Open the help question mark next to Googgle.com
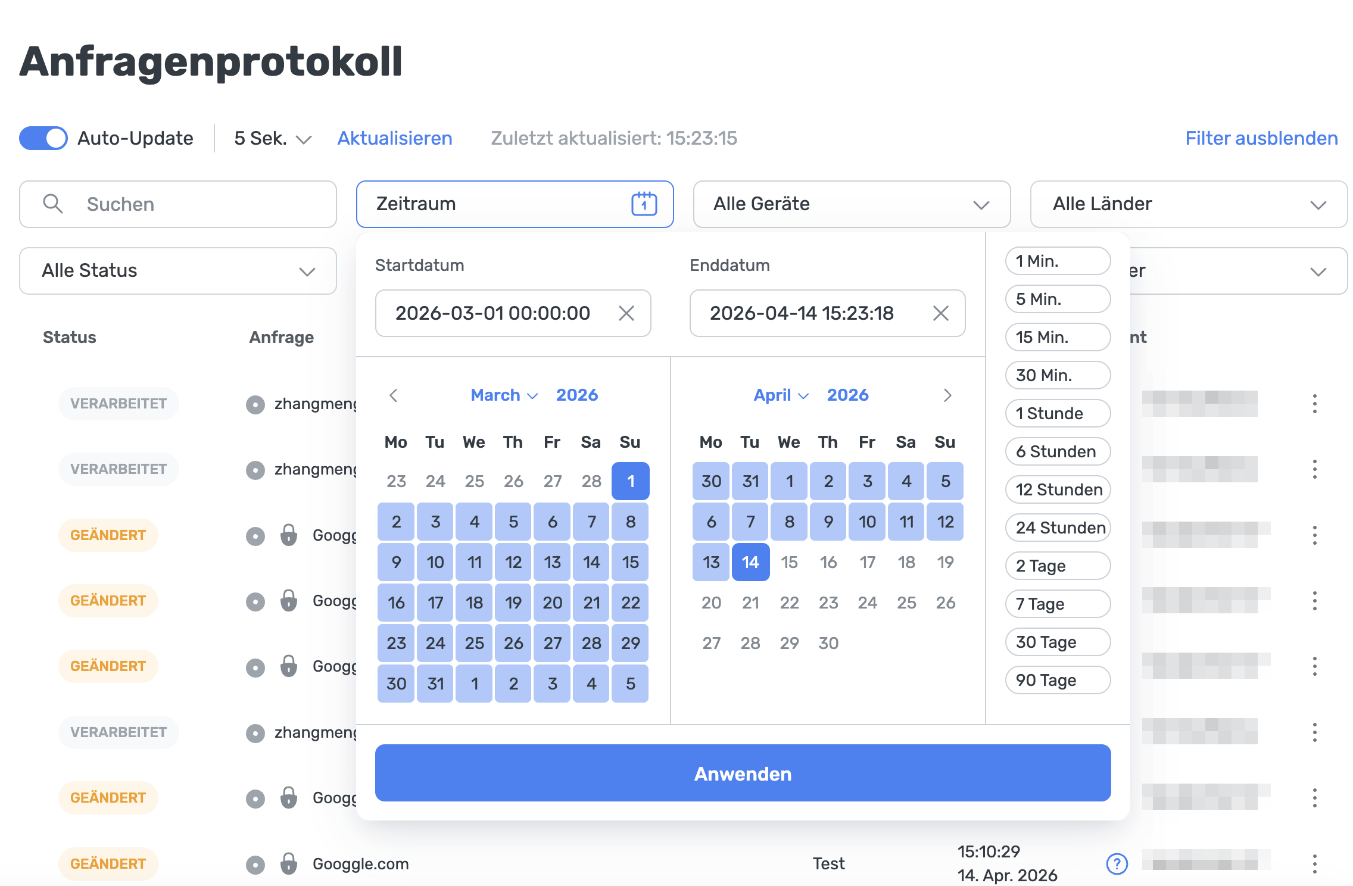This screenshot has width=1353, height=886. coord(1116,863)
